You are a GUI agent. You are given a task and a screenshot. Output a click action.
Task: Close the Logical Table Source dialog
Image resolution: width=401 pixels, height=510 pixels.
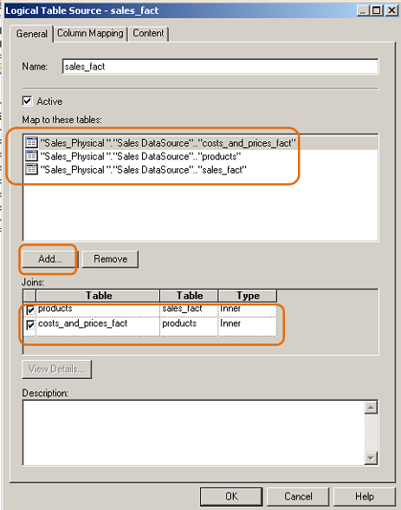[x=391, y=10]
